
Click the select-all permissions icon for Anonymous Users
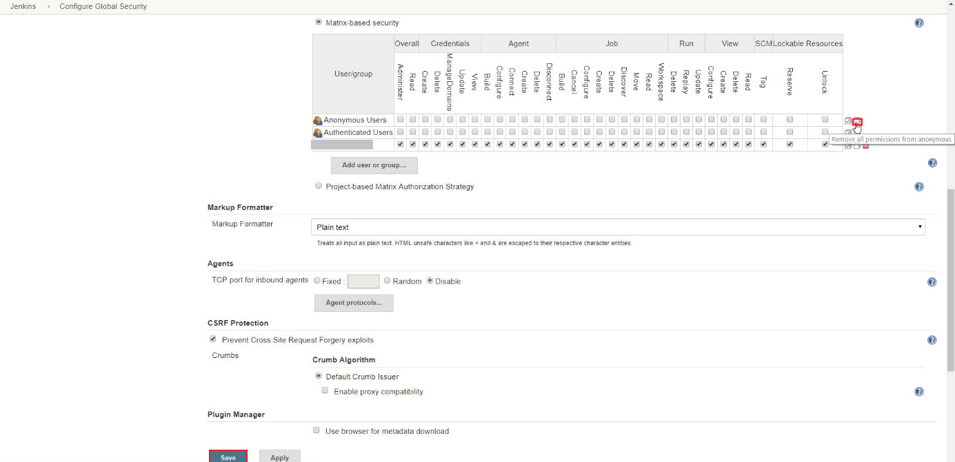pyautogui.click(x=848, y=120)
